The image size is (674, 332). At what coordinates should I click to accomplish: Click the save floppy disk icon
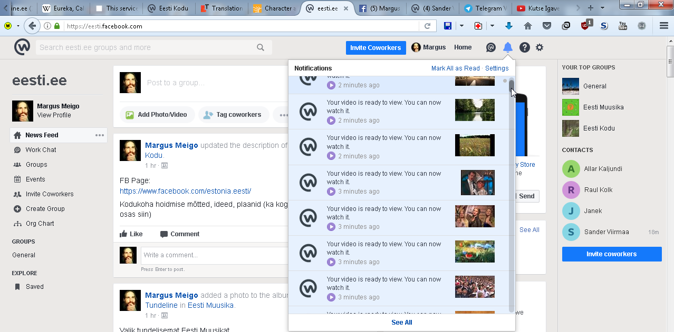448,26
